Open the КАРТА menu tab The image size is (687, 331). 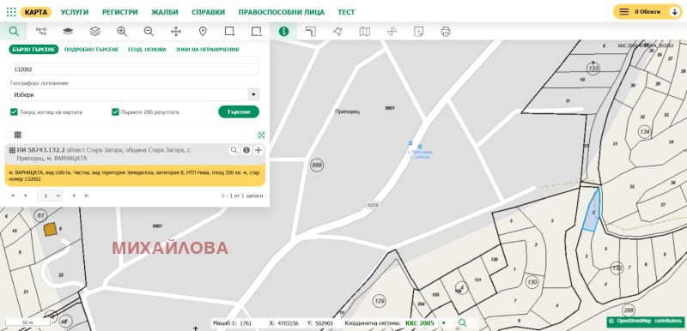[x=36, y=12]
